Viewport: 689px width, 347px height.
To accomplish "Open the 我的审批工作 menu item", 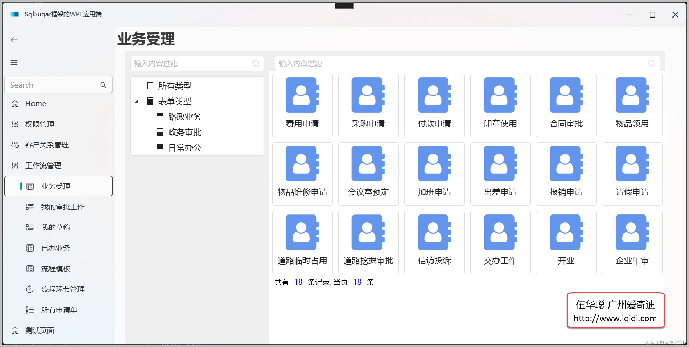I will point(63,207).
